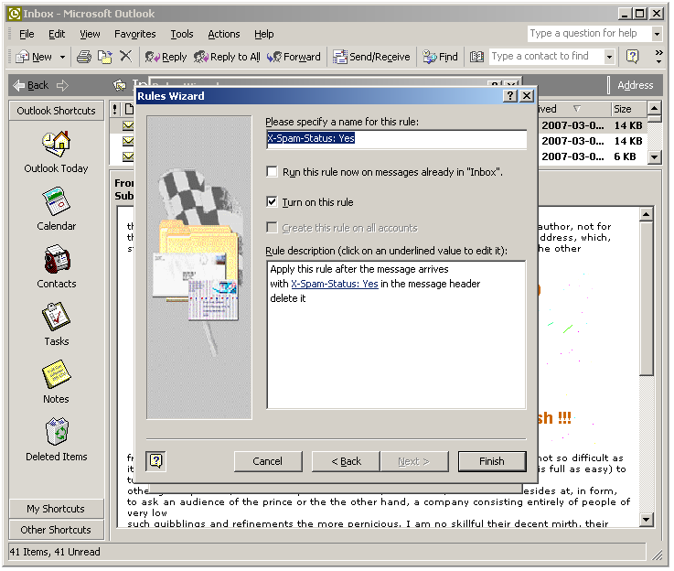Open the Notes shortcut icon
This screenshot has height=571, width=674.
click(56, 374)
